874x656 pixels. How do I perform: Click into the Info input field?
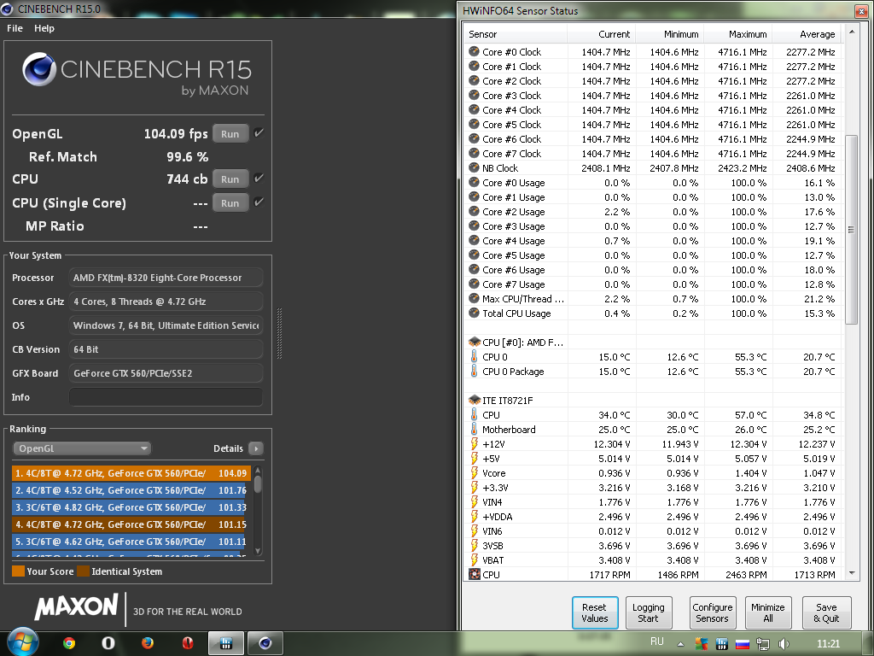(x=166, y=397)
